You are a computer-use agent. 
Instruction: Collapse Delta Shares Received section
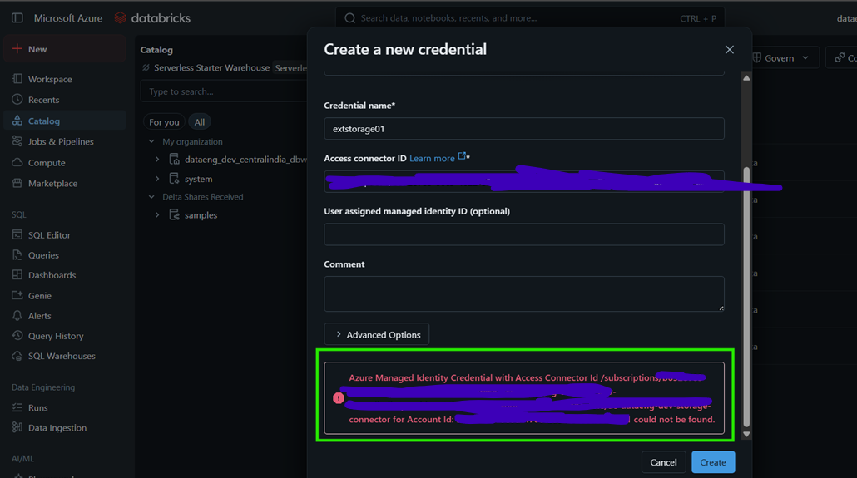(151, 197)
